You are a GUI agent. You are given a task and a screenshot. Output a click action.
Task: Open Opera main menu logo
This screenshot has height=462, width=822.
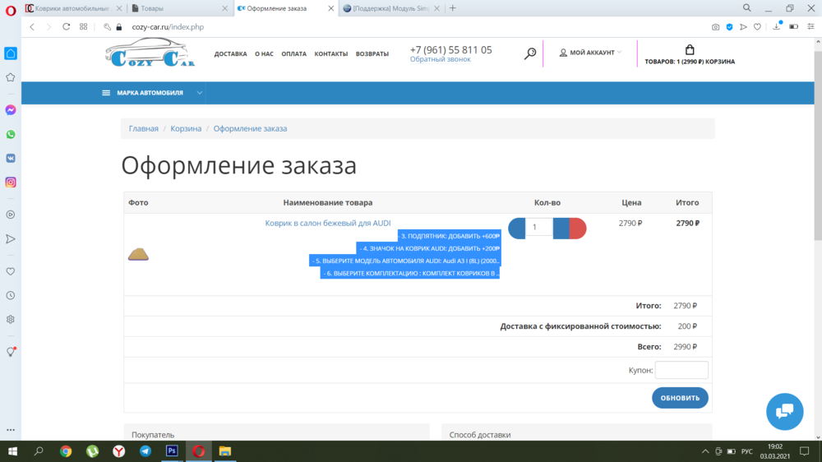pyautogui.click(x=11, y=10)
